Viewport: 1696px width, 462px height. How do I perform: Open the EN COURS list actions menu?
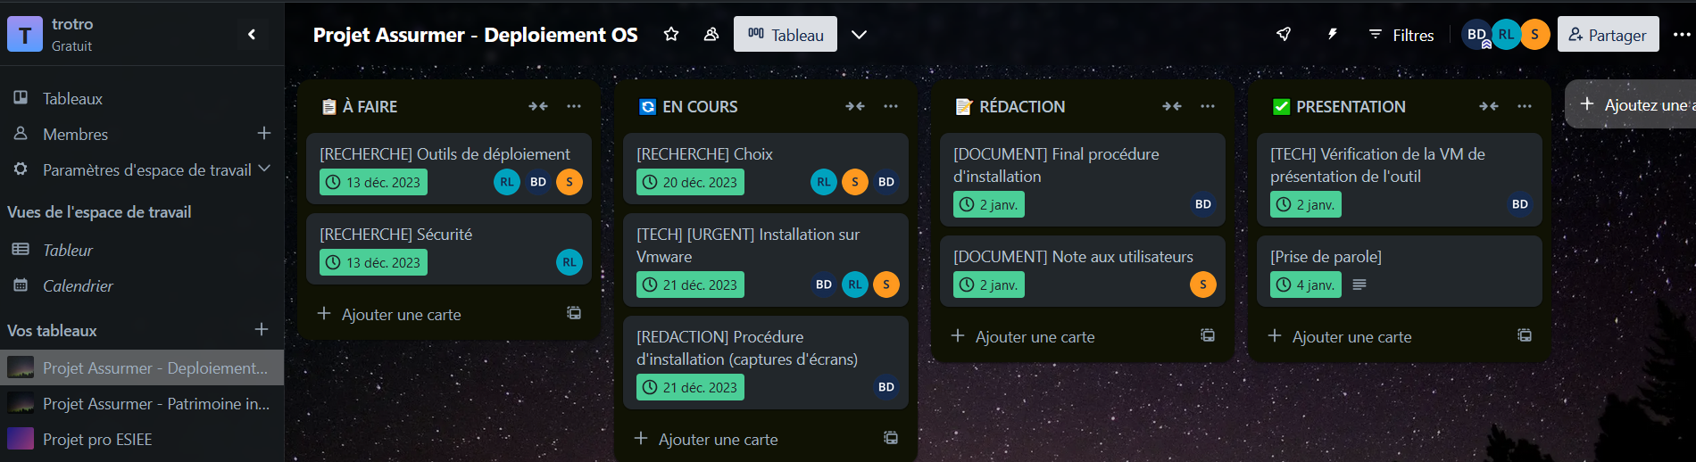[891, 106]
